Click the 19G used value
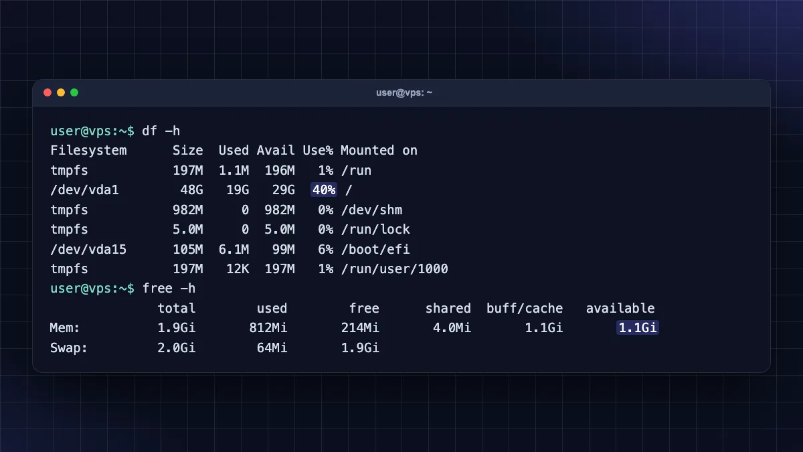The width and height of the screenshot is (803, 452). point(238,190)
